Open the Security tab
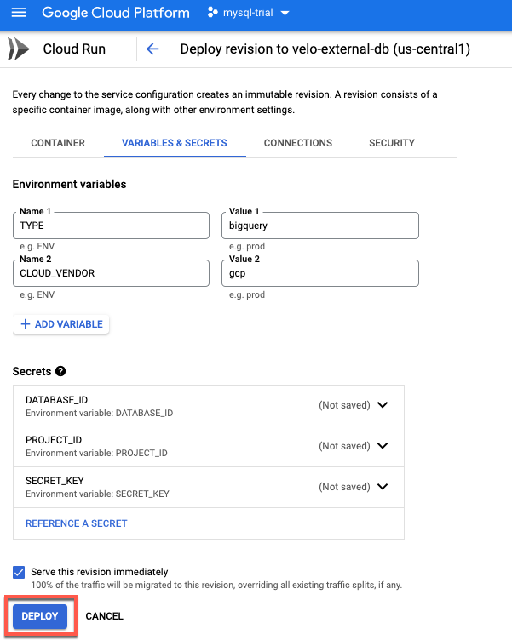 392,143
